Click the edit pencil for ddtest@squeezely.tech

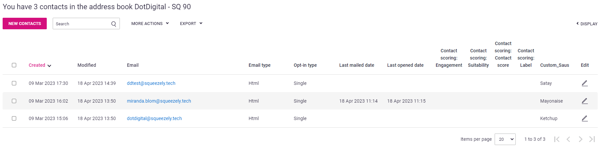tap(585, 83)
